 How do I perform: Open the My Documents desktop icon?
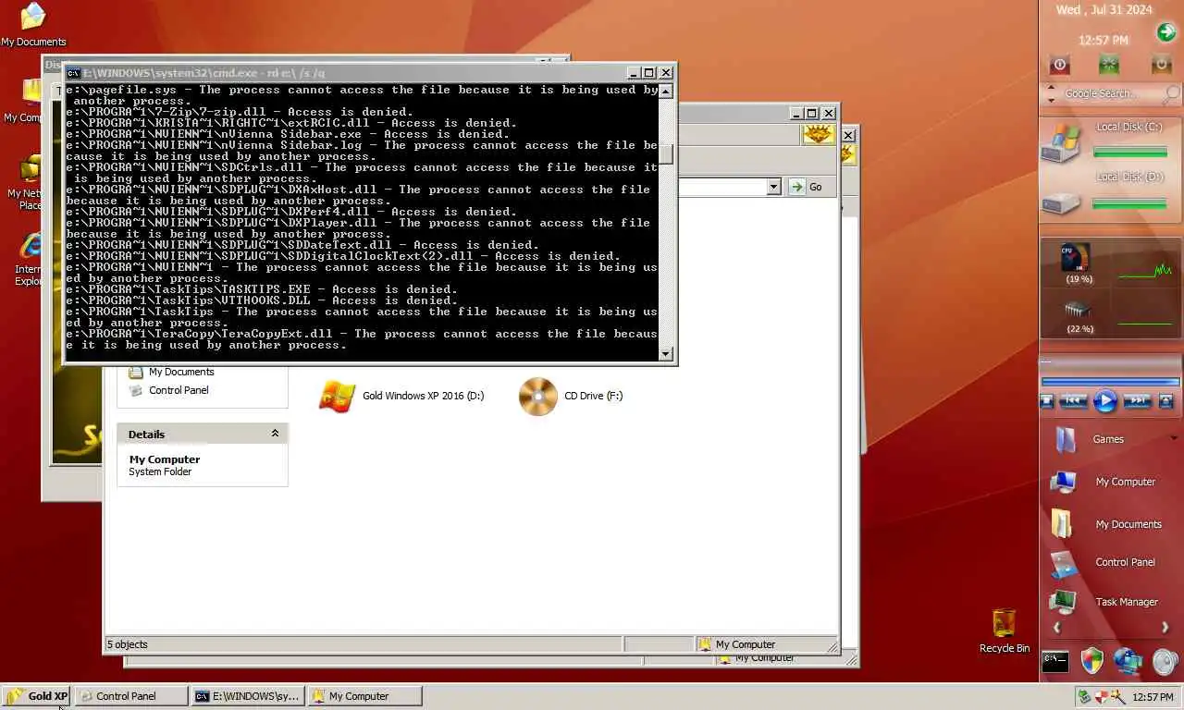click(32, 24)
